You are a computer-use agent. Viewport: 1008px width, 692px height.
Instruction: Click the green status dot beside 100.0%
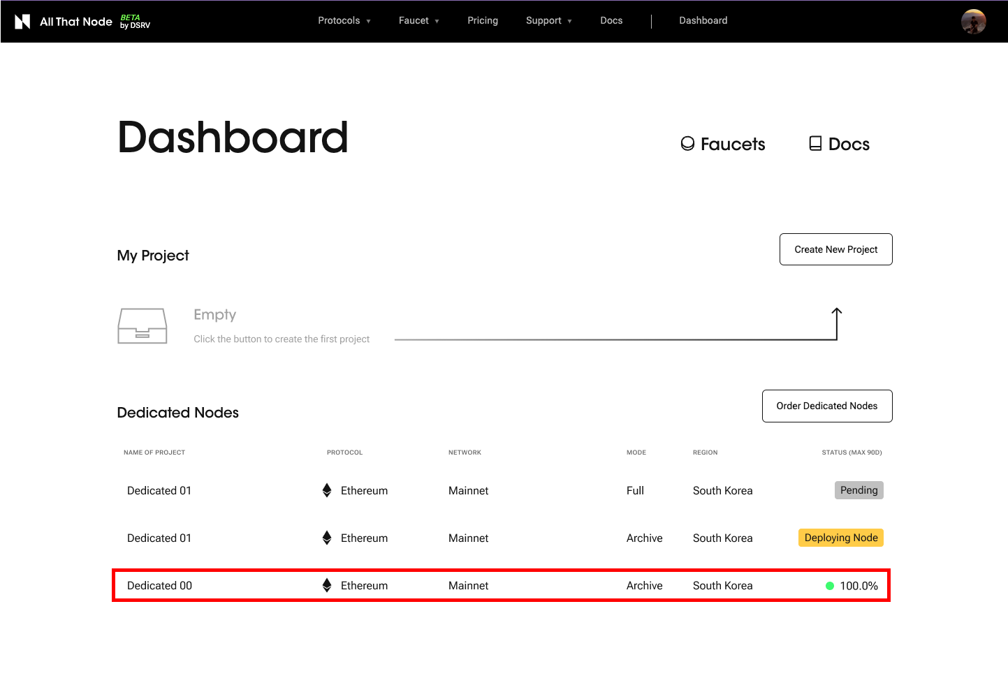click(x=830, y=586)
